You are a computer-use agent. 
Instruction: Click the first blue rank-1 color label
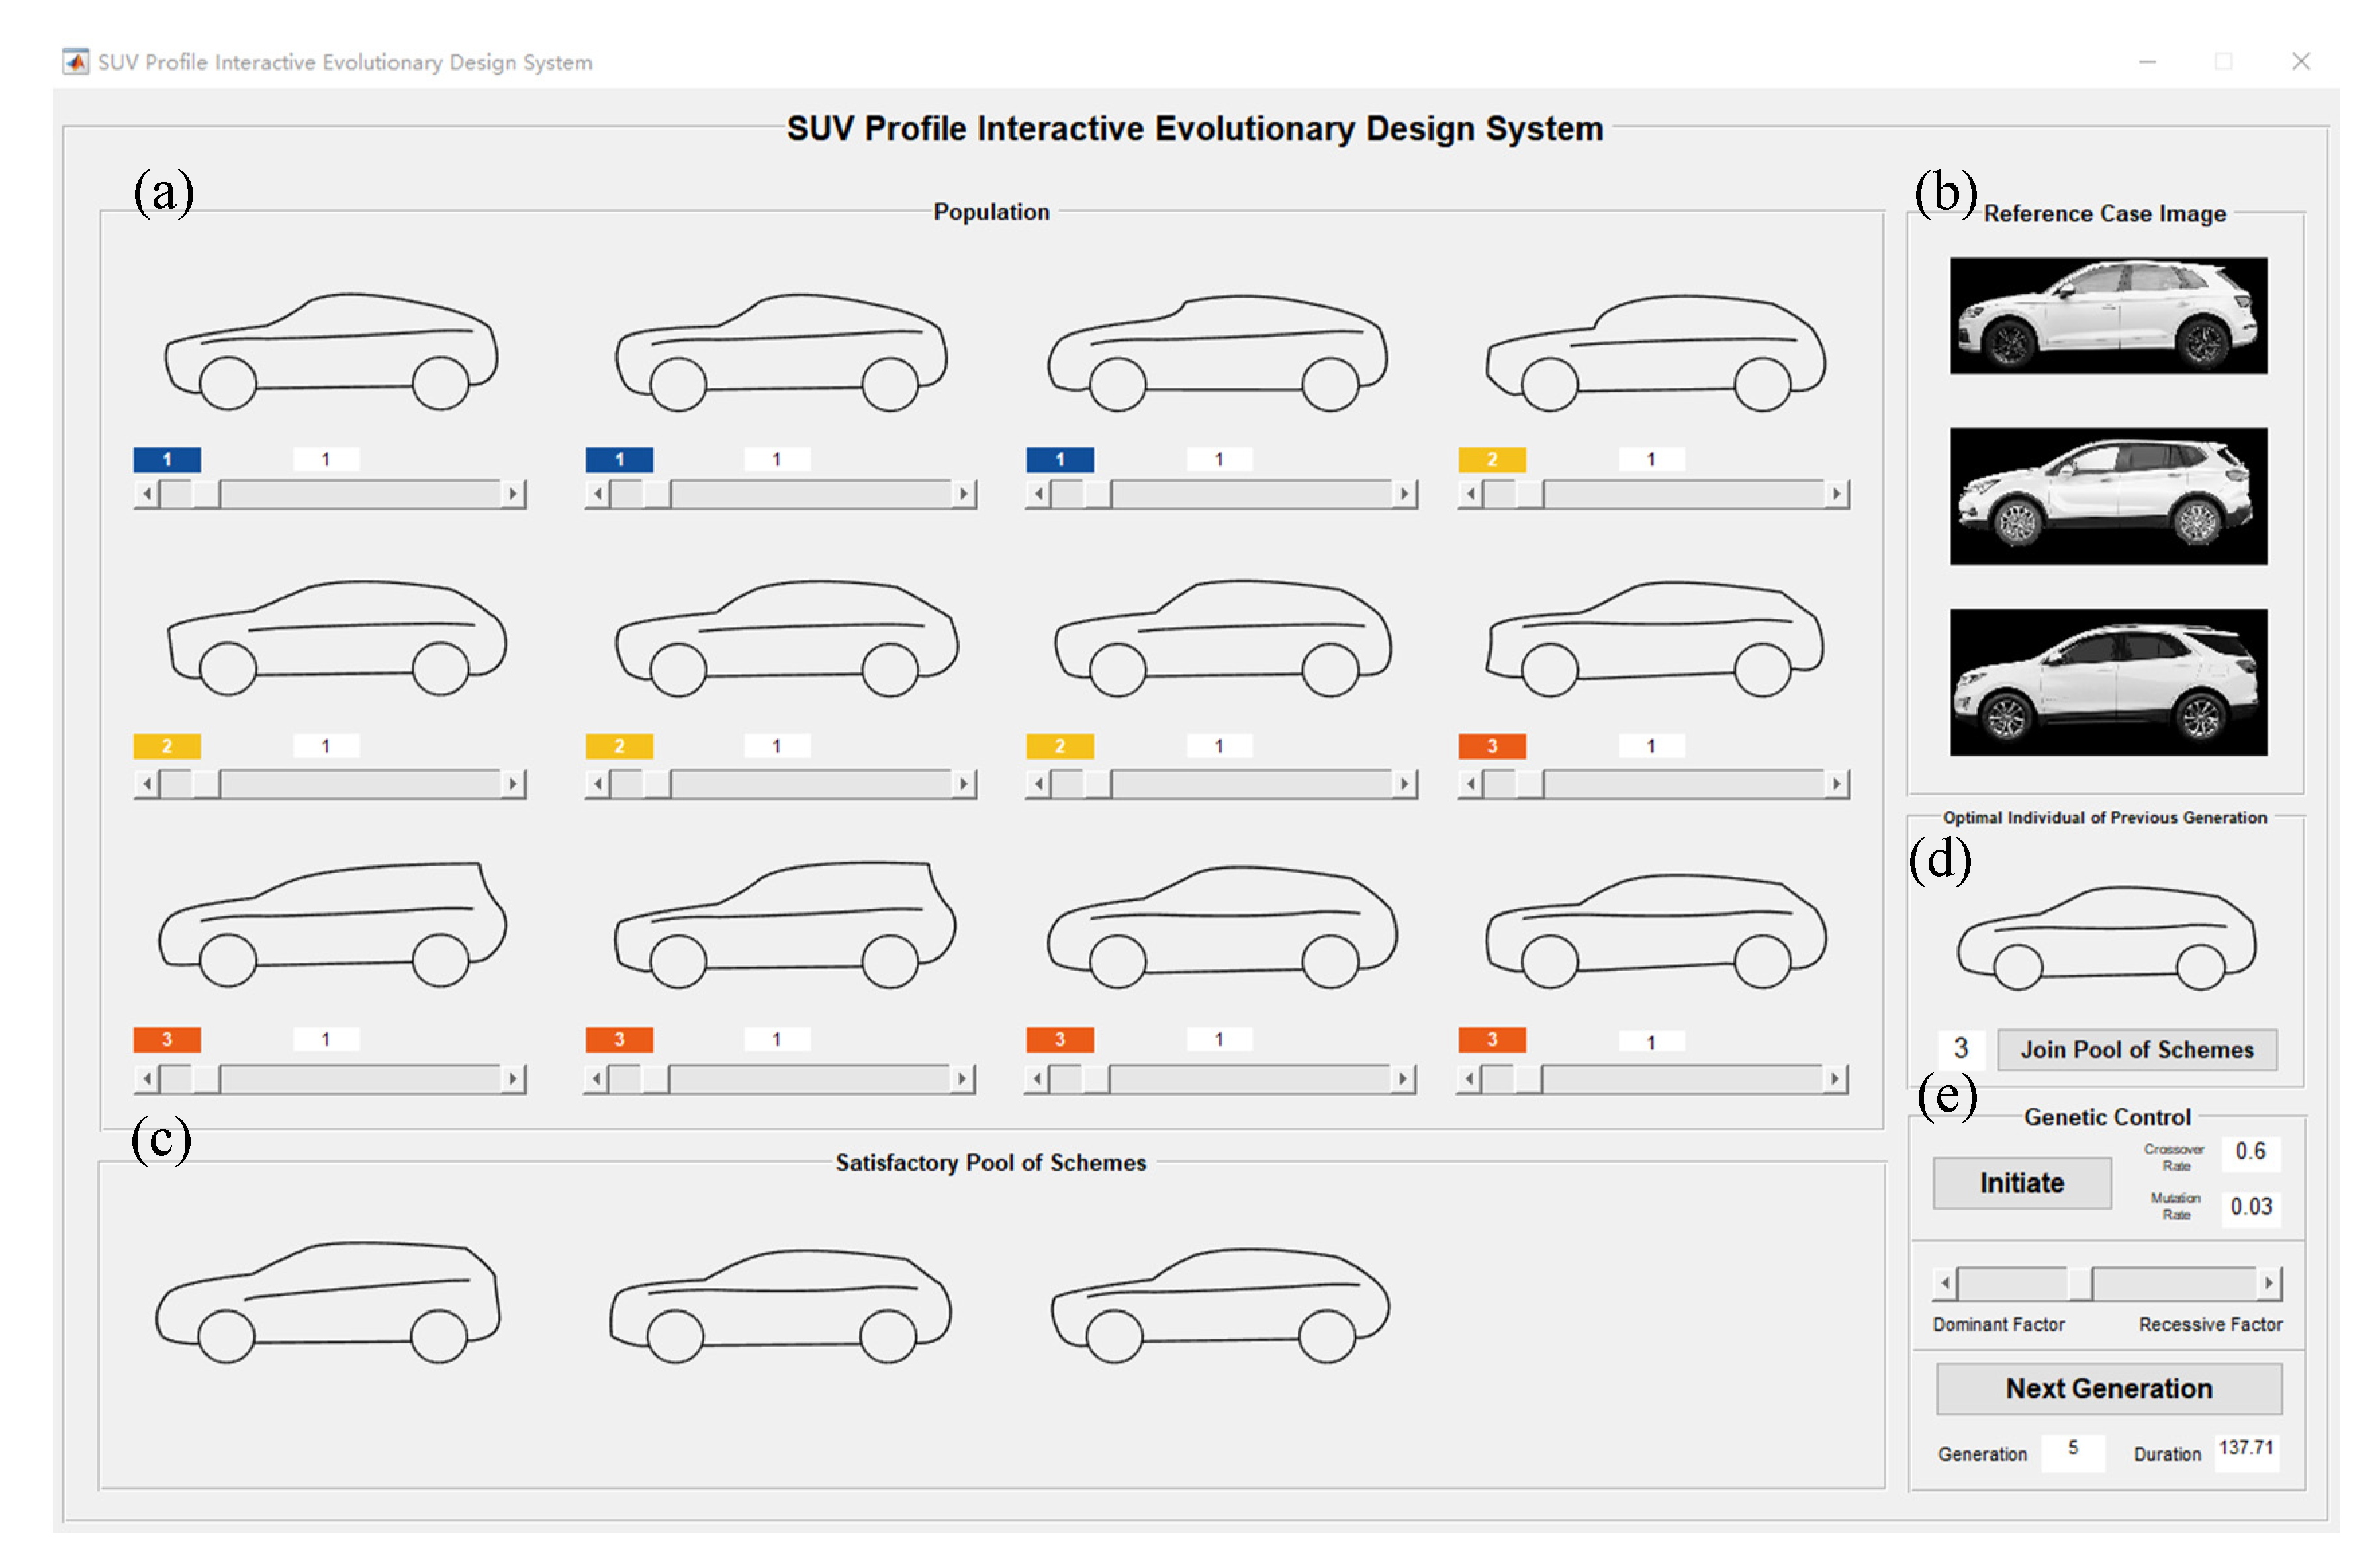coord(167,459)
